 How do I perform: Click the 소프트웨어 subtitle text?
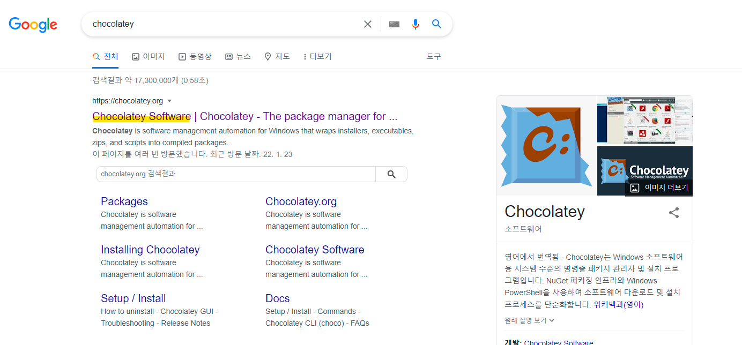click(x=523, y=229)
